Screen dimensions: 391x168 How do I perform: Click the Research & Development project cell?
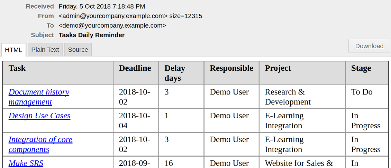pyautogui.click(x=288, y=97)
